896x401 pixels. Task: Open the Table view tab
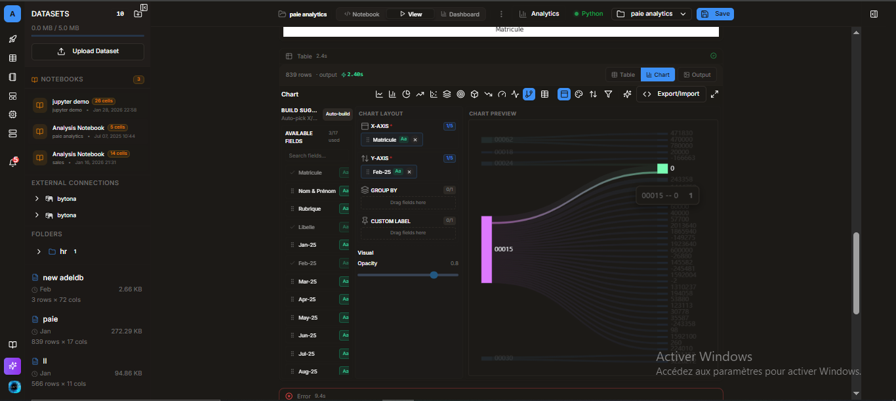point(622,74)
